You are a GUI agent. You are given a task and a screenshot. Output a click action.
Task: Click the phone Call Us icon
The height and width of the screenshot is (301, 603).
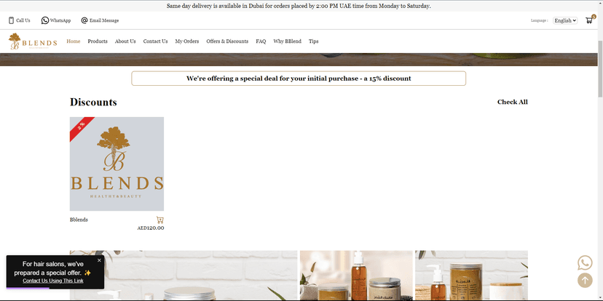click(11, 20)
